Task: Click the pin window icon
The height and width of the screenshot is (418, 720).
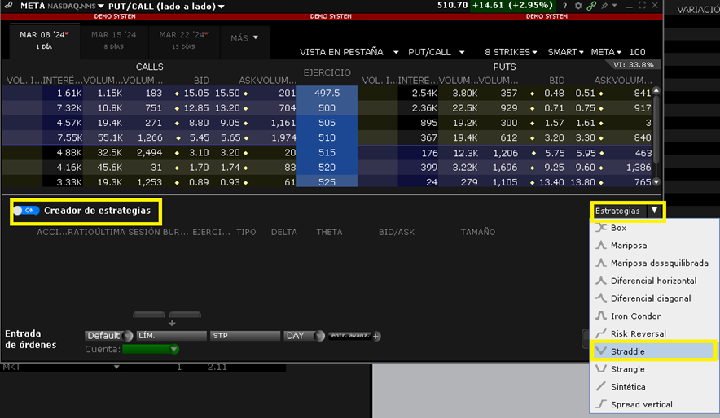Action: [606, 6]
